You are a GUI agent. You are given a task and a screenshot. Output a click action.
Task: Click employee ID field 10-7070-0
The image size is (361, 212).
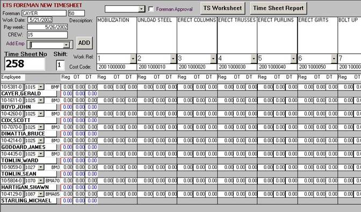pos(12,127)
